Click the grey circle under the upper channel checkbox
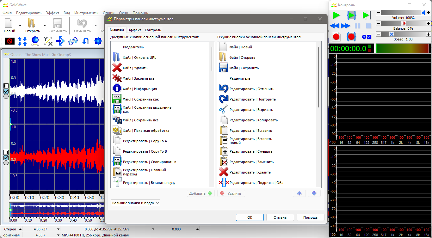The width and height of the screenshot is (432, 238). (x=6, y=96)
